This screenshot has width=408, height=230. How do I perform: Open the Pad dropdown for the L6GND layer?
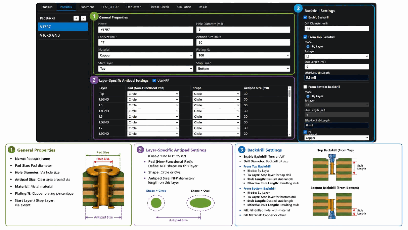click(x=153, y=122)
